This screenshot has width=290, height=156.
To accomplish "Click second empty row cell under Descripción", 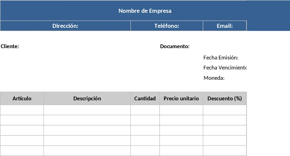I will (87, 120).
